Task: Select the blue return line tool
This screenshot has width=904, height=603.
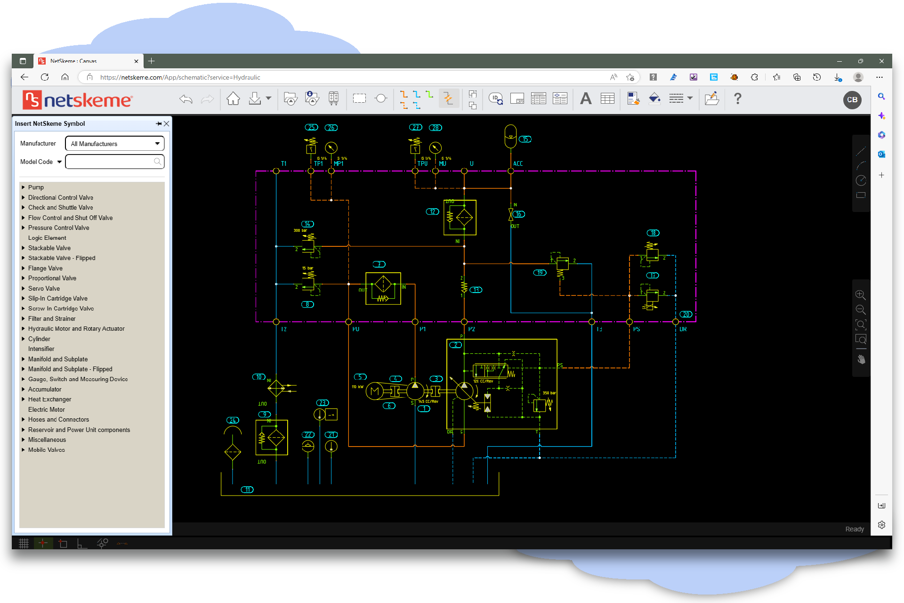Action: click(417, 94)
